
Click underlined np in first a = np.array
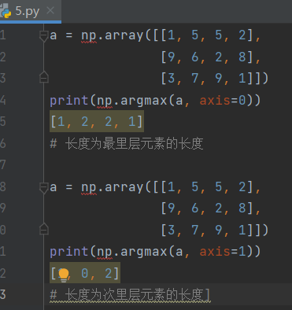coord(89,36)
